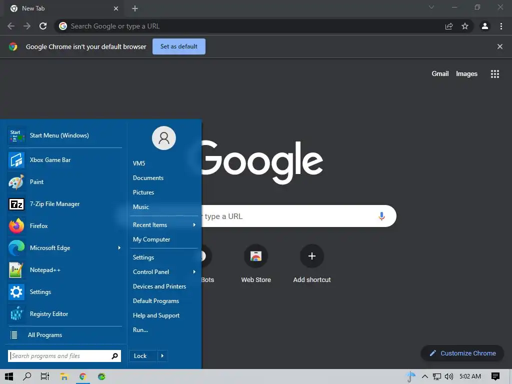Image resolution: width=512 pixels, height=384 pixels.
Task: Expand Control Panel submenu arrow
Action: click(x=194, y=272)
